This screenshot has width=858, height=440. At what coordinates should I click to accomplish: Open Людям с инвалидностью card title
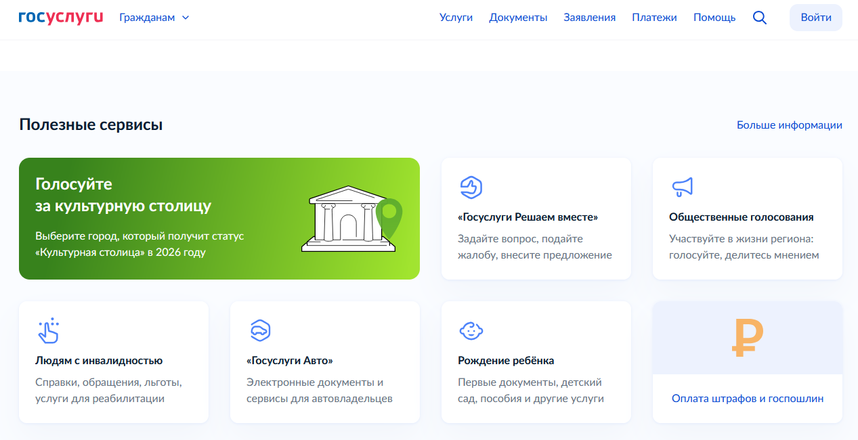click(99, 361)
